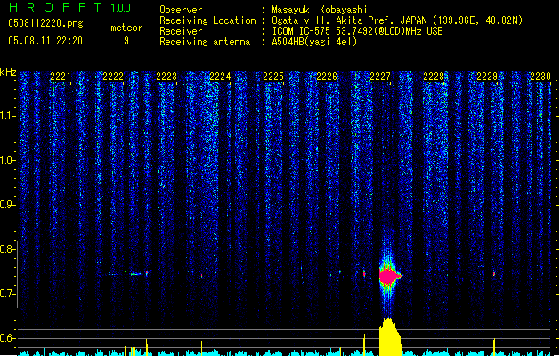The height and width of the screenshot is (356, 560).
Task: Click the 1.1 kHz axis label
Action: click(x=7, y=116)
